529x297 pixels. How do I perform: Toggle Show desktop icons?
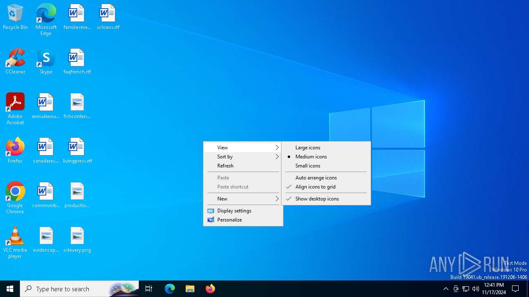coord(326,199)
